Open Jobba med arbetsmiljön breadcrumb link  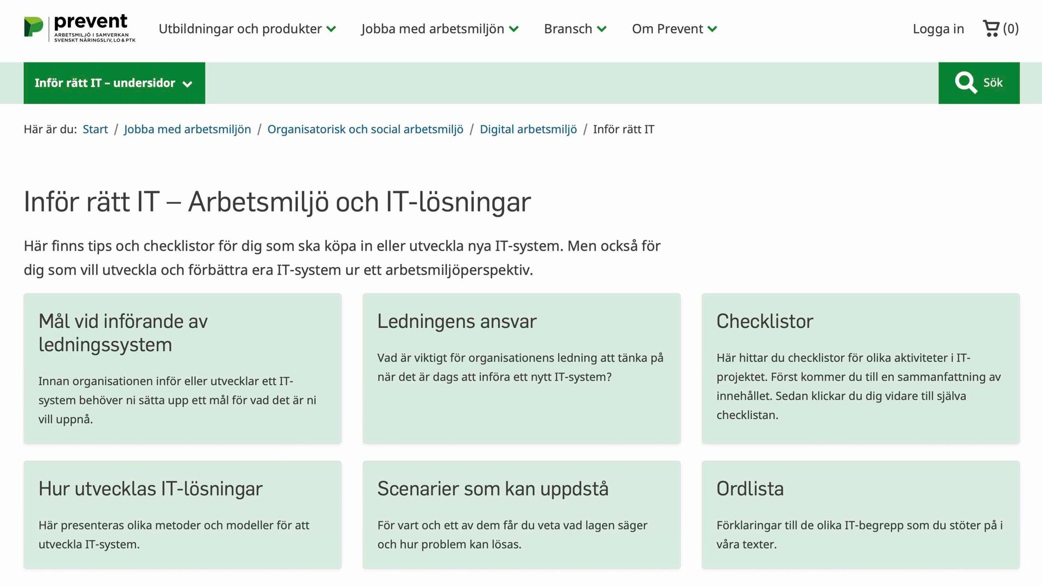coord(187,129)
